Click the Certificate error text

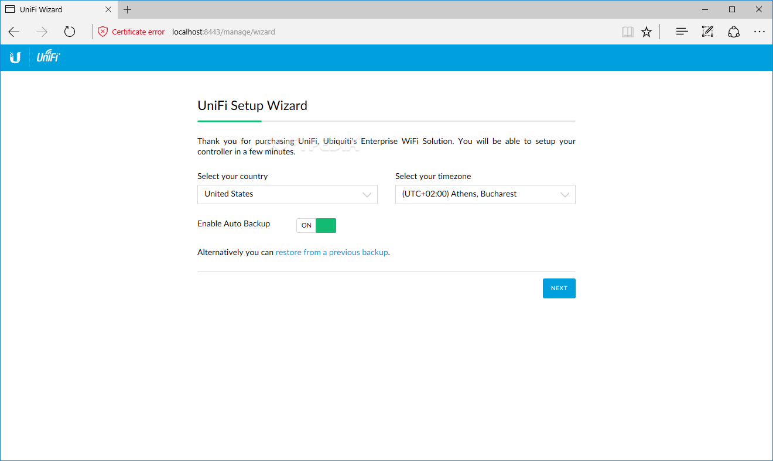pyautogui.click(x=138, y=32)
